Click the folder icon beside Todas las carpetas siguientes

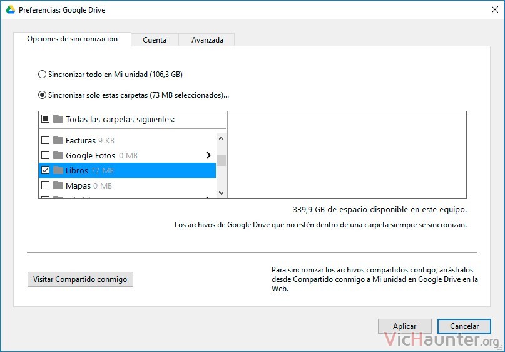(x=58, y=119)
